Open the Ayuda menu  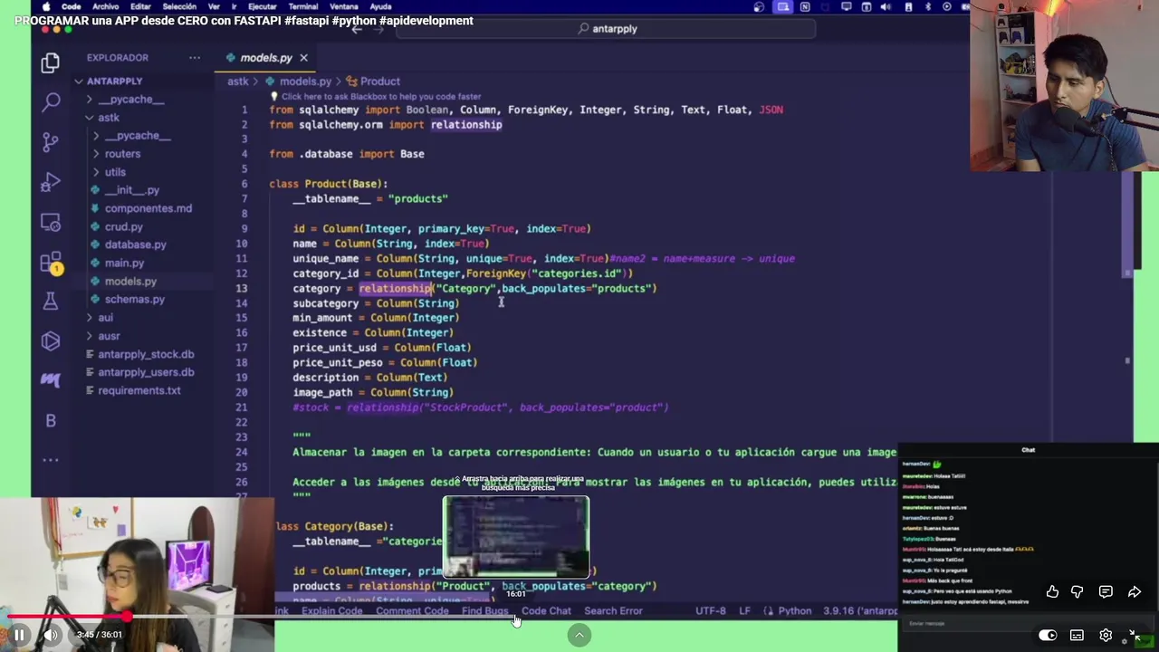pyautogui.click(x=381, y=6)
